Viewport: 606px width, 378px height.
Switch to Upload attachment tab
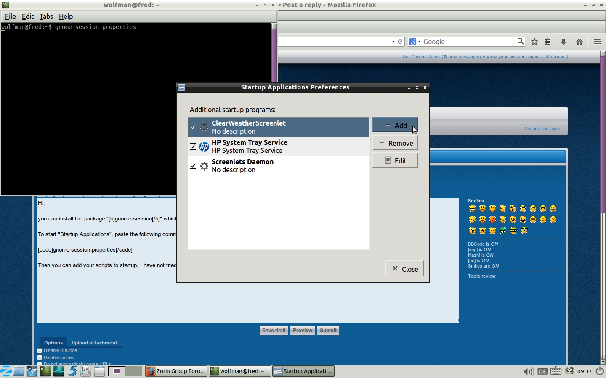pos(94,343)
